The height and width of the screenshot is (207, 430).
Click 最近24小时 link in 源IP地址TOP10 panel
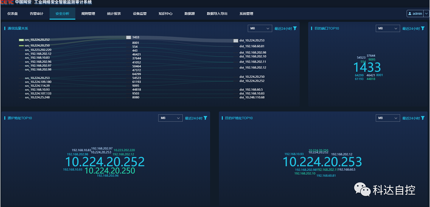pyautogui.click(x=193, y=118)
